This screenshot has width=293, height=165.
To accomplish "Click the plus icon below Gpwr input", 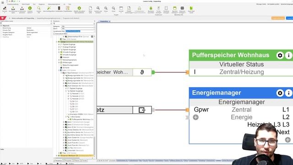I will (x=195, y=117).
